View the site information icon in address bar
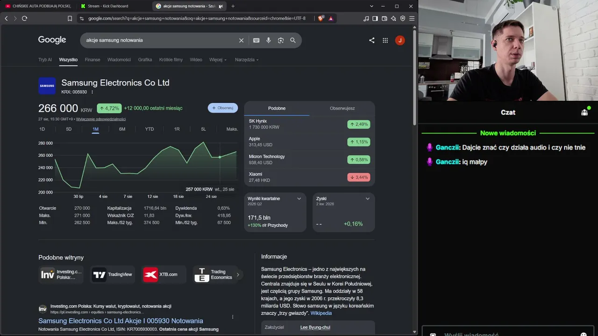The image size is (598, 336). click(x=82, y=18)
